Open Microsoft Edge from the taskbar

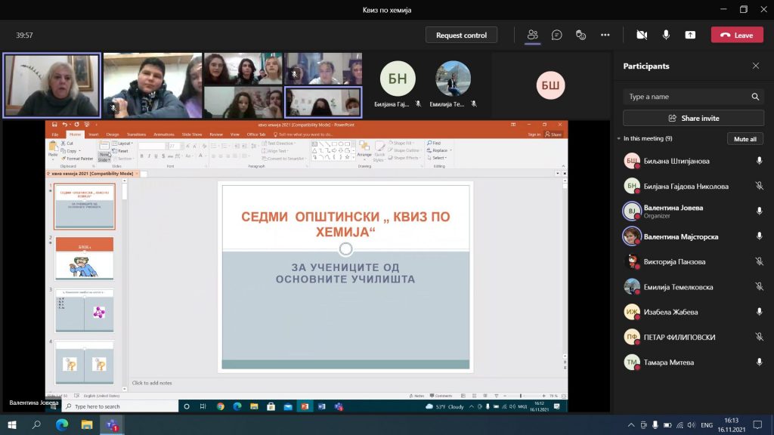[x=62, y=425]
